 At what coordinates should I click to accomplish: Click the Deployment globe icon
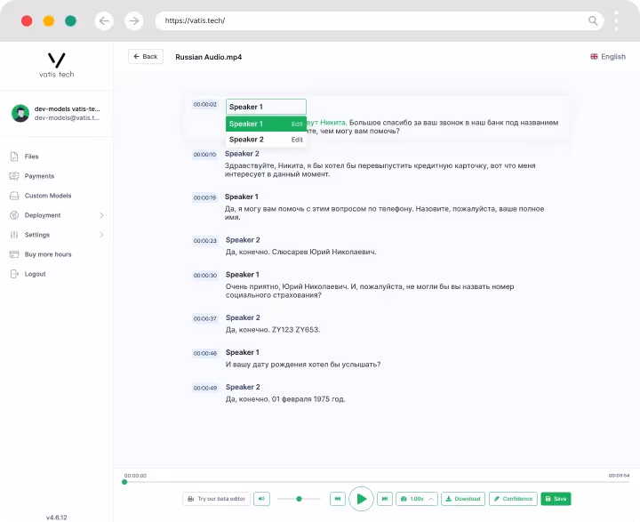(x=14, y=215)
